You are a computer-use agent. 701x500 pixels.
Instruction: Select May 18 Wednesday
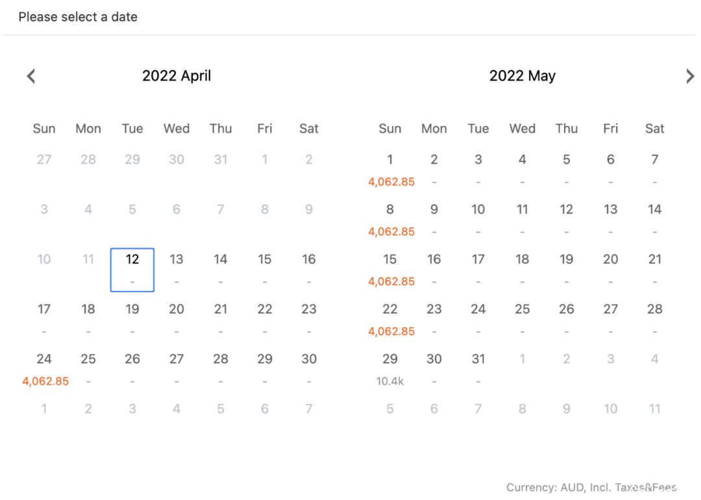point(522,270)
